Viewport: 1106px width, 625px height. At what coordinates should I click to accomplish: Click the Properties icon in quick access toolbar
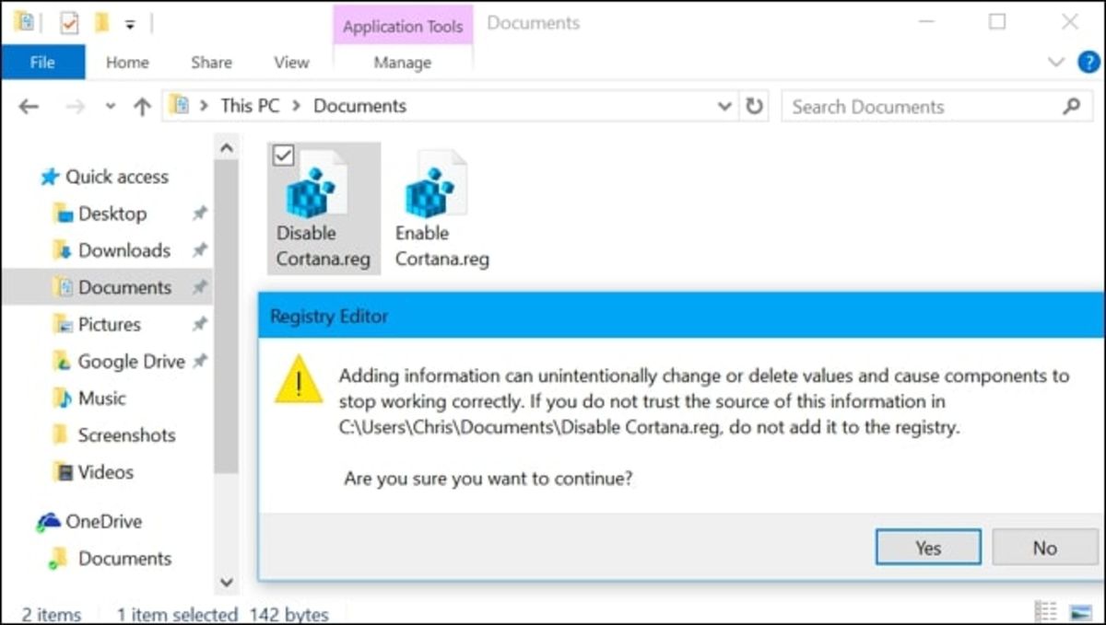tap(70, 23)
